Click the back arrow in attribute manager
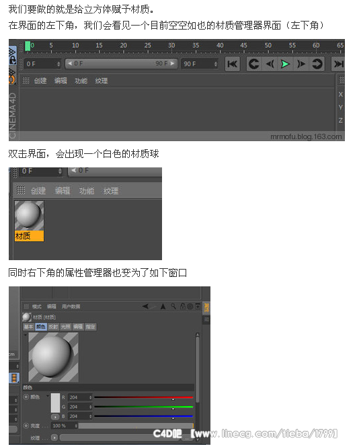Screen dimensions: 355x445 coord(146,307)
